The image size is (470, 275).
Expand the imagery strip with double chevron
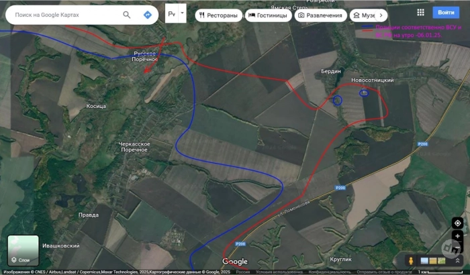[x=457, y=261]
